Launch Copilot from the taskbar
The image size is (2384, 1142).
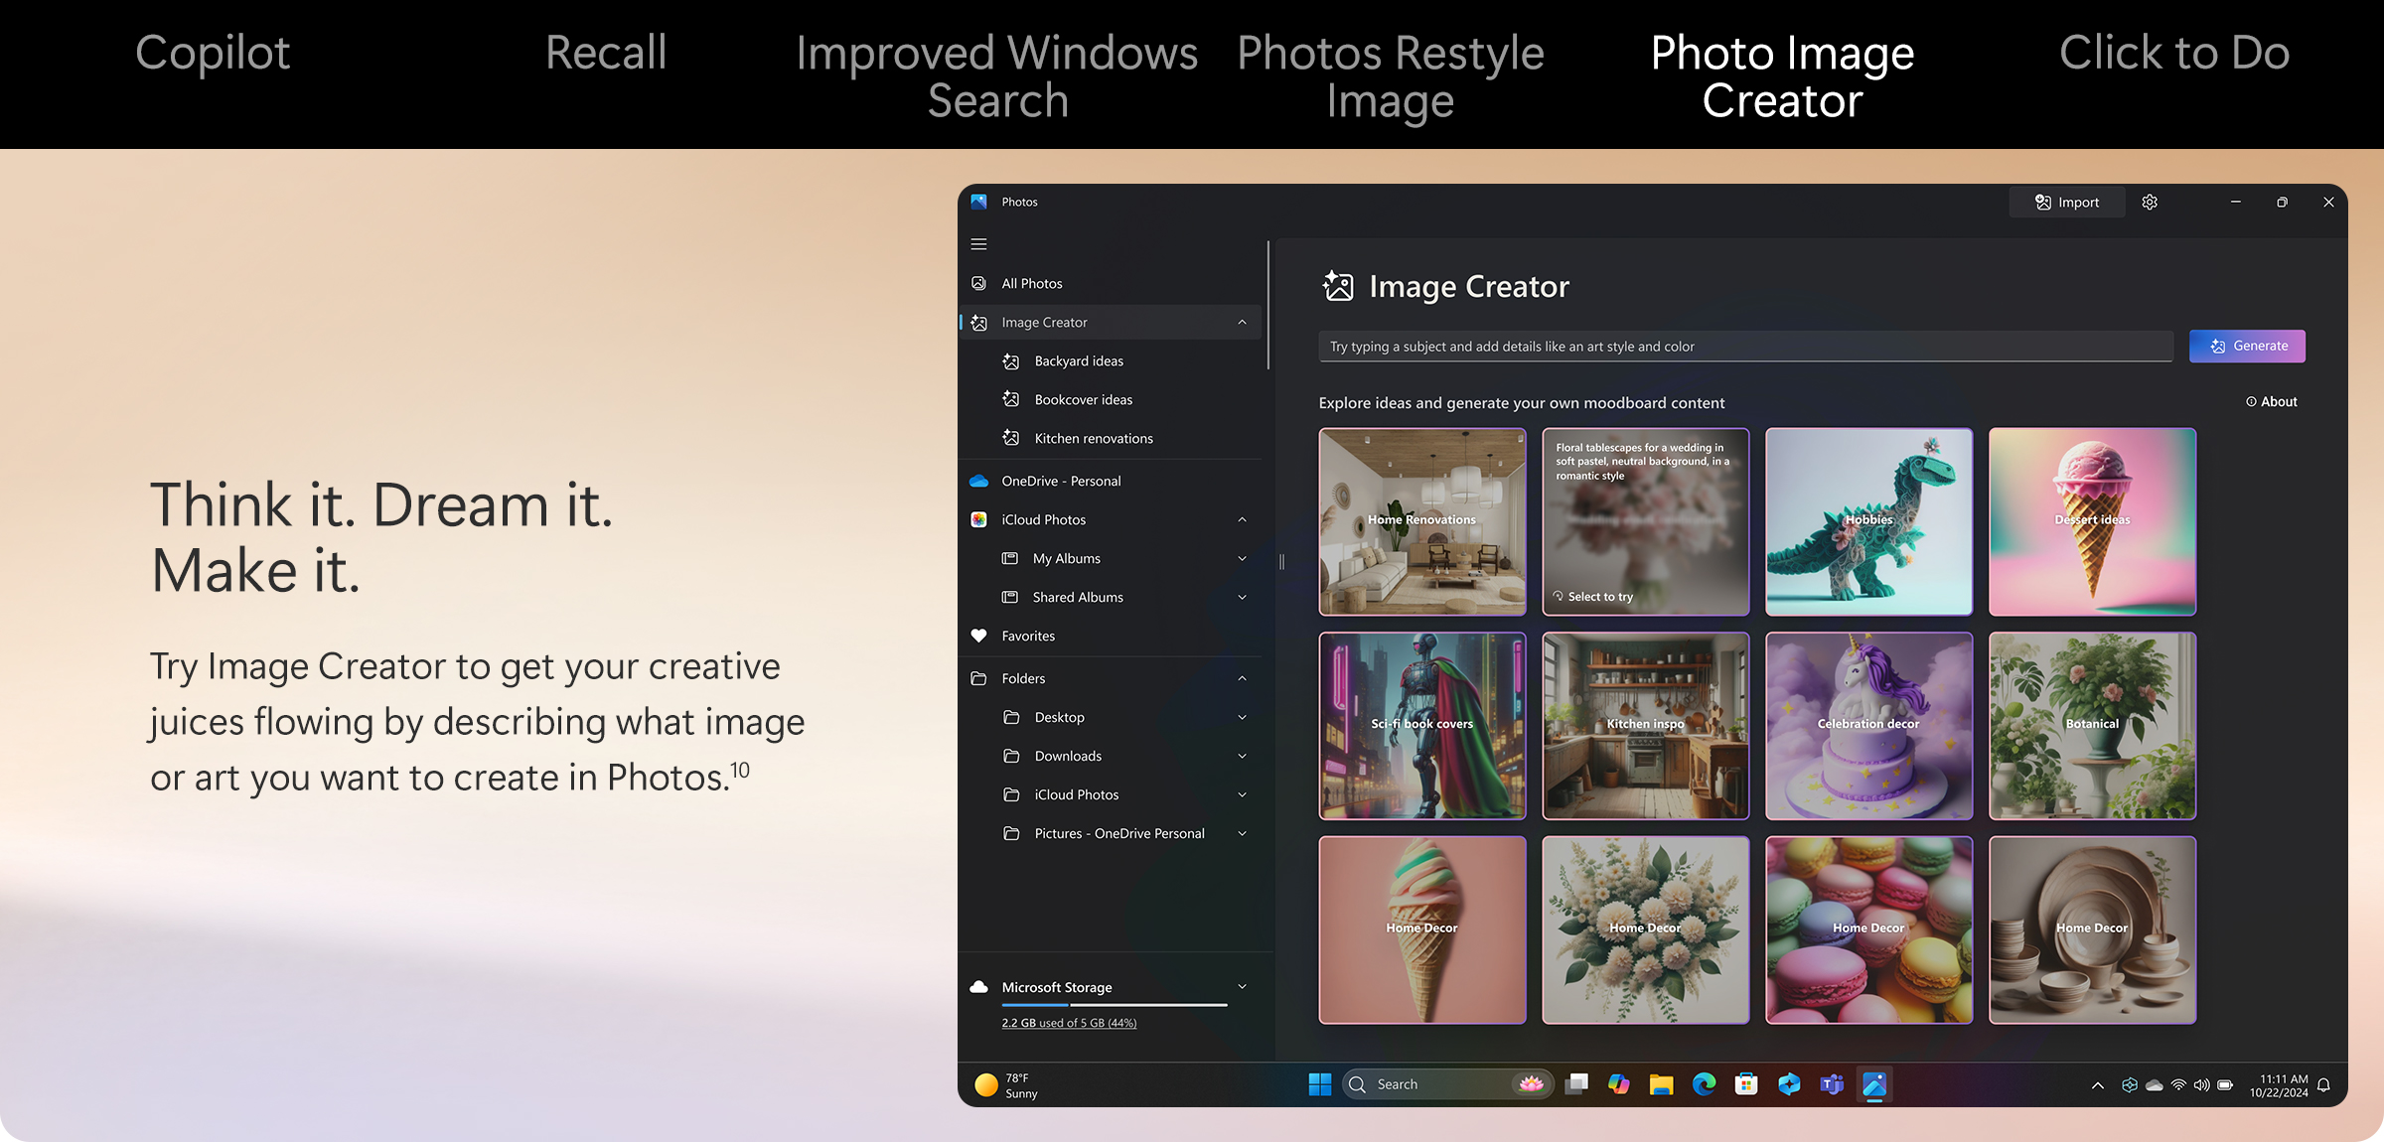pos(1619,1084)
